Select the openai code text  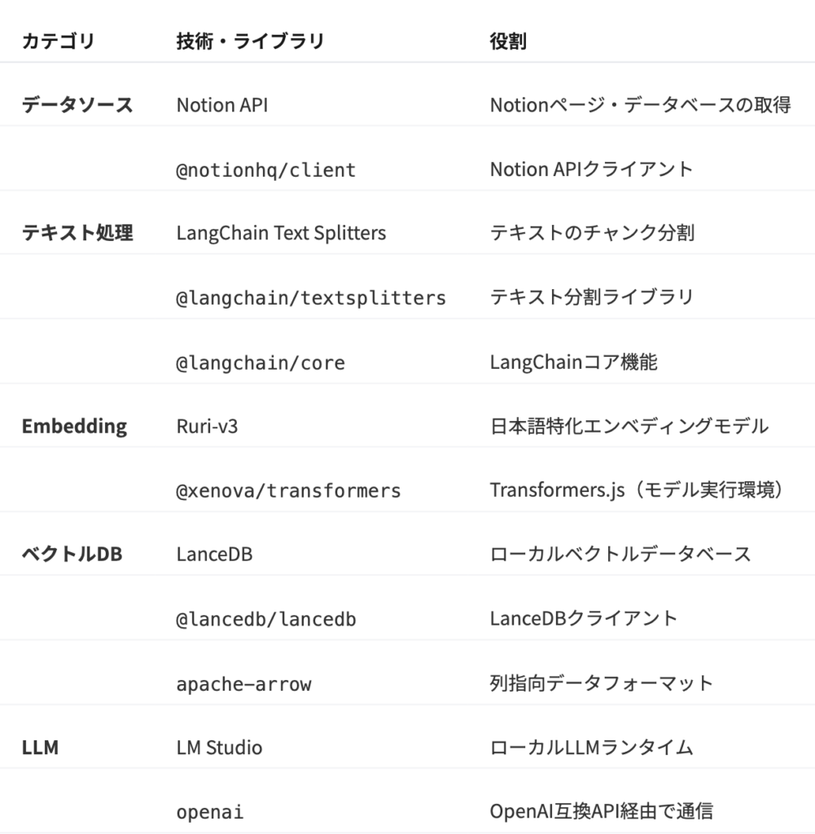click(x=209, y=811)
